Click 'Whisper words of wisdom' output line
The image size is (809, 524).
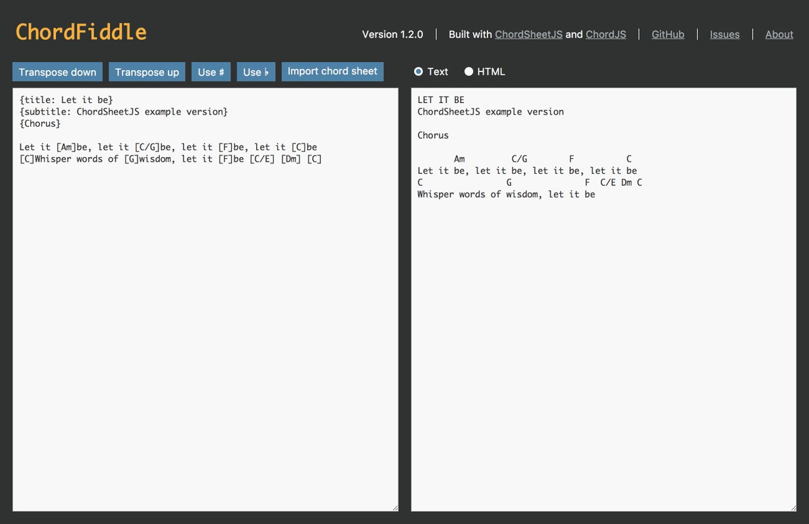506,195
